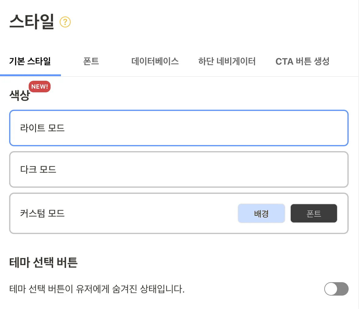Screen dimensions: 359x309
Task: Open the CTA 버튼 생성 tab
Action: pos(302,61)
